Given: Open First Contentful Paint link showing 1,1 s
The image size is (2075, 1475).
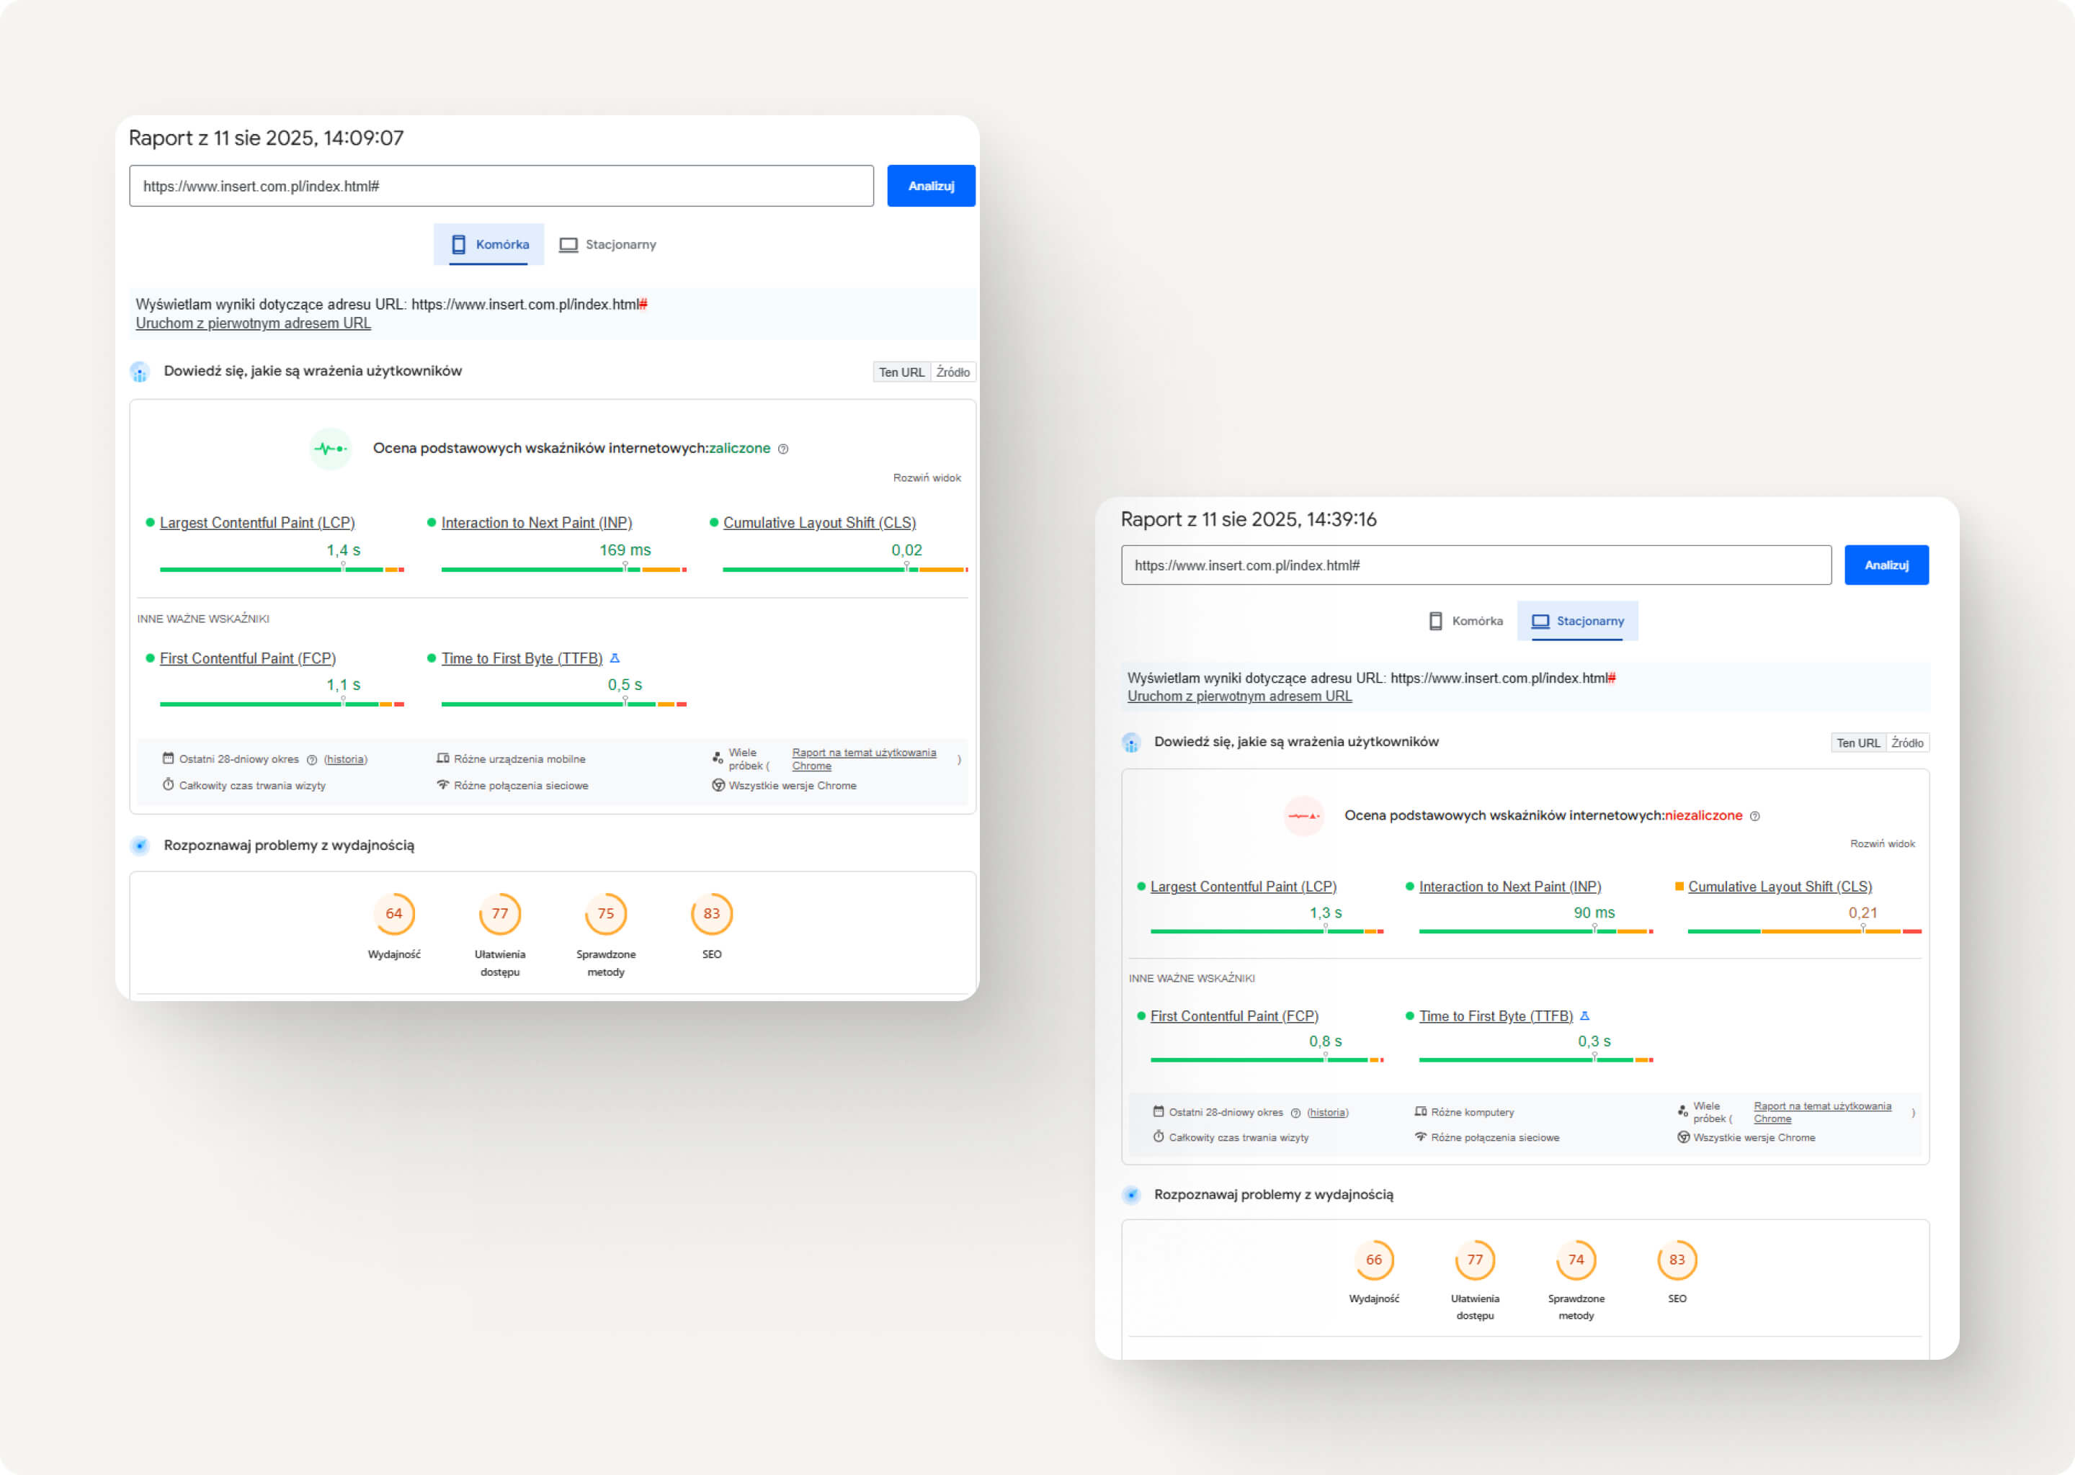Looking at the screenshot, I should tap(248, 658).
